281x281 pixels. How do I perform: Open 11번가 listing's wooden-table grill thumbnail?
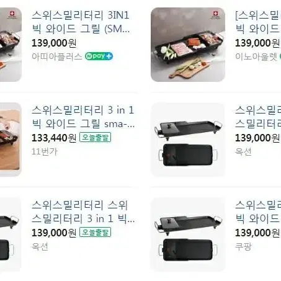pos(11,140)
